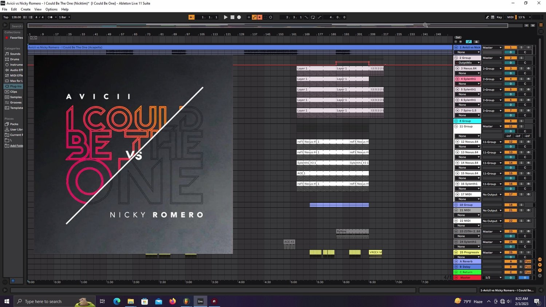
Task: Click the Key map mode button
Action: [x=499, y=17]
